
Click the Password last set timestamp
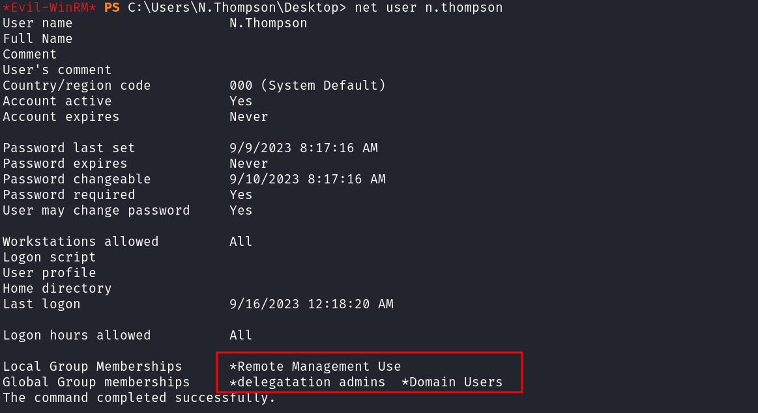click(x=303, y=148)
